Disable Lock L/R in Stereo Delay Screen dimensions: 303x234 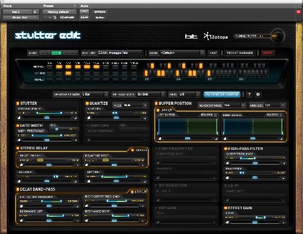click(x=133, y=150)
